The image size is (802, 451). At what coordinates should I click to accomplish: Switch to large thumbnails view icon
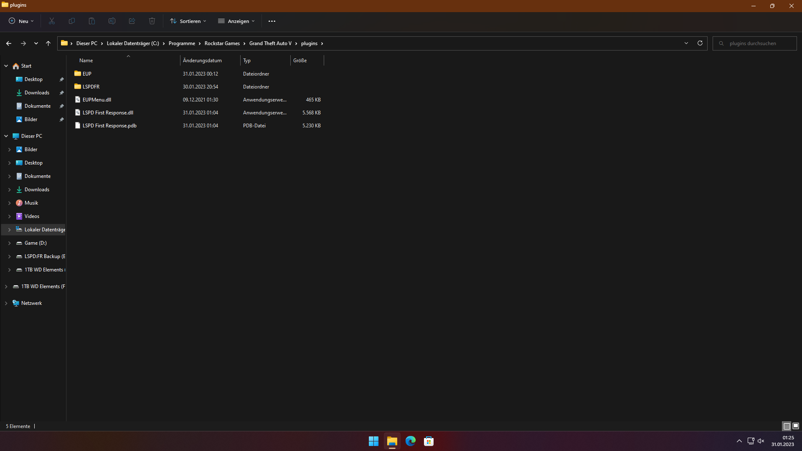(796, 426)
